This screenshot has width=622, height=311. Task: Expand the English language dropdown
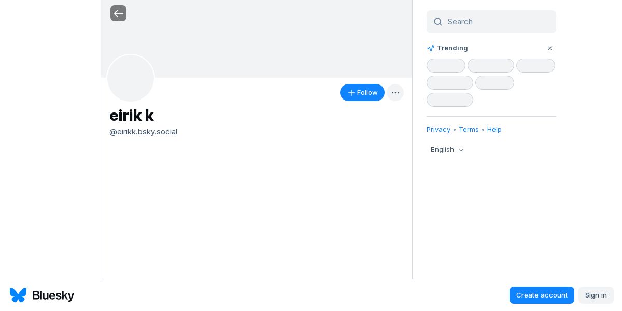point(447,150)
